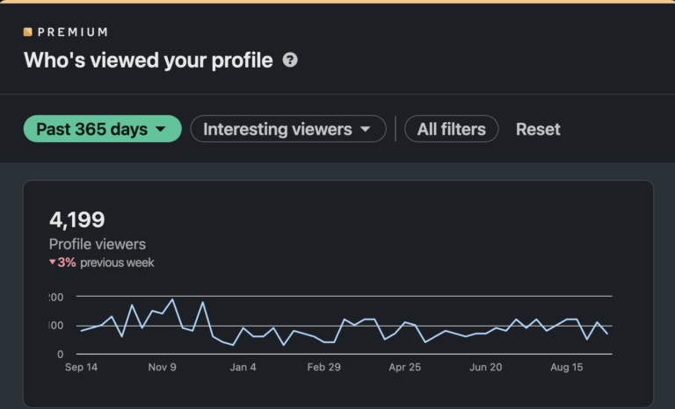Open the All filters panel
Image resolution: width=675 pixels, height=409 pixels.
(451, 129)
